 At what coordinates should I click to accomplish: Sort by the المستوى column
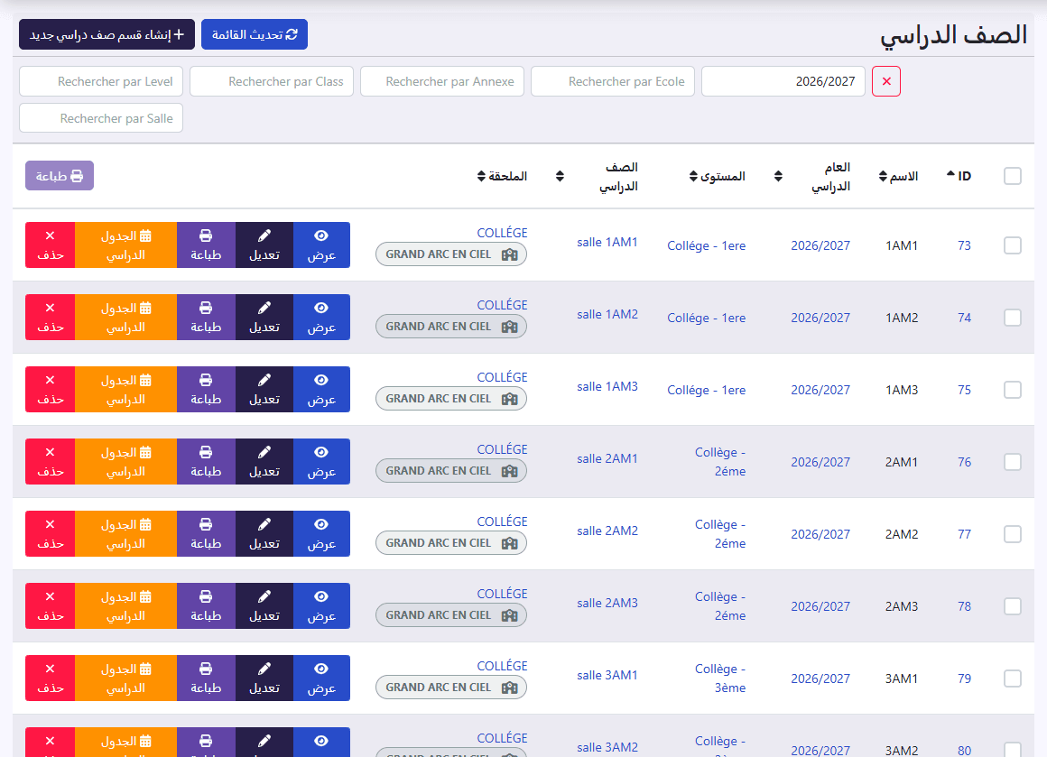pos(718,176)
